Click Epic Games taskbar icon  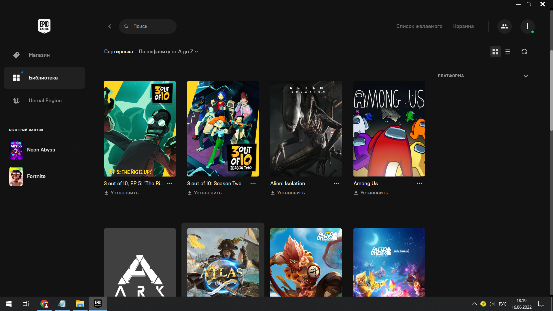click(98, 304)
